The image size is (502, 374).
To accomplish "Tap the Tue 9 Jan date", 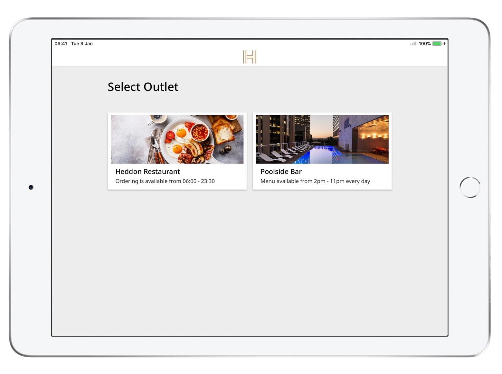I will [x=82, y=43].
